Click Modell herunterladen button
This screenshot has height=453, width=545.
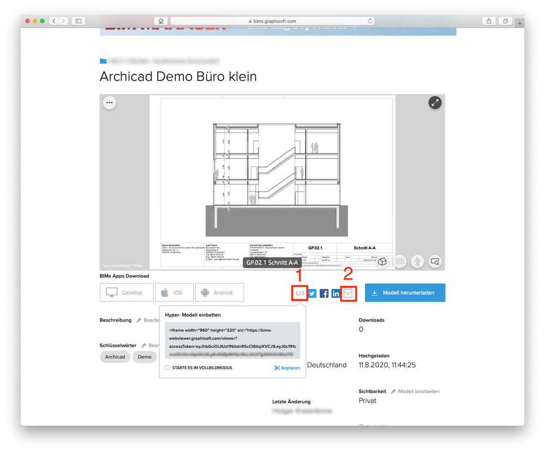pyautogui.click(x=405, y=293)
